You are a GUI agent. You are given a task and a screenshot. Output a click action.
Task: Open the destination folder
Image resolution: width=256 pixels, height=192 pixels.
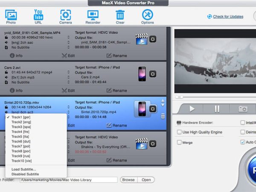click(146, 180)
